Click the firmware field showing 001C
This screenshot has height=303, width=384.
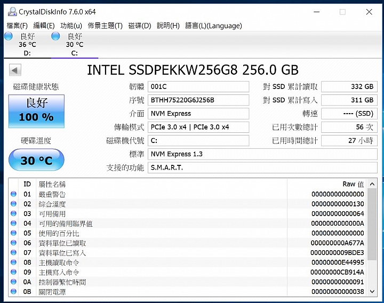(x=198, y=86)
